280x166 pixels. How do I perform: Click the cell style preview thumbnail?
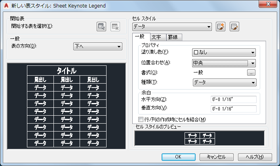click(200, 139)
